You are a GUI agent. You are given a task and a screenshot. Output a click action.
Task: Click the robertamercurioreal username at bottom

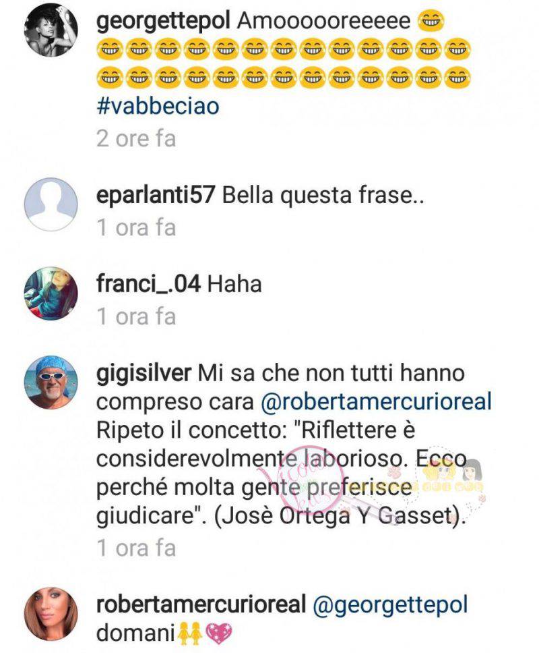coord(201,604)
